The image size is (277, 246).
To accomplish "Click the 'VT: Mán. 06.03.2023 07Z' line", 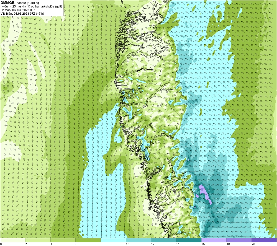I will (18, 14).
